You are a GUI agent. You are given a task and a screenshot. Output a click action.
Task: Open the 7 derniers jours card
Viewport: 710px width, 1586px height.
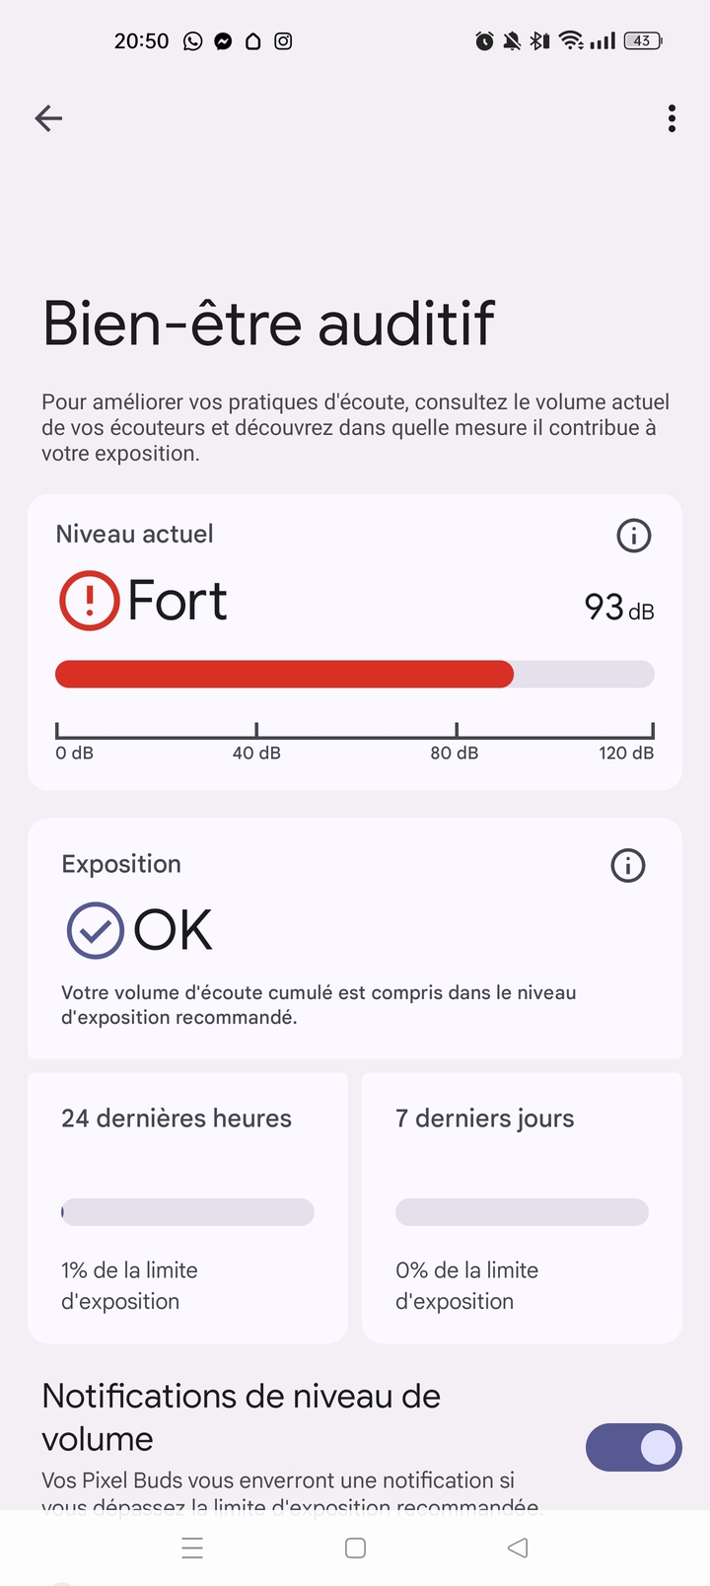(x=522, y=1207)
